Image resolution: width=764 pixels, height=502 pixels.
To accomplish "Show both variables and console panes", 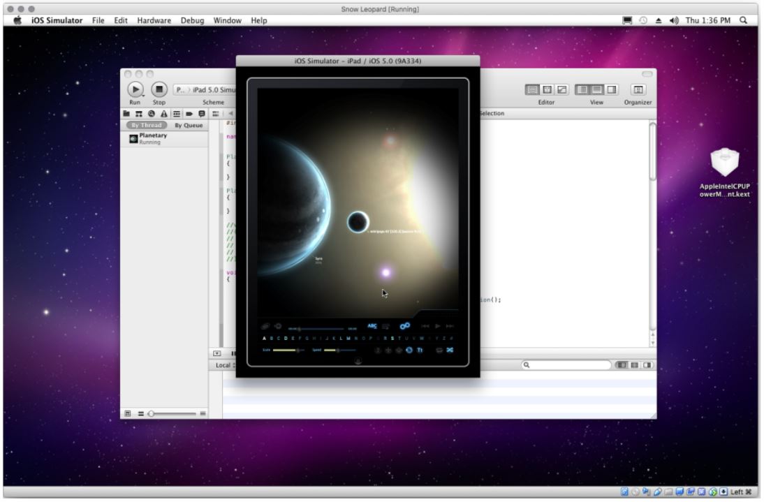I will coord(634,365).
